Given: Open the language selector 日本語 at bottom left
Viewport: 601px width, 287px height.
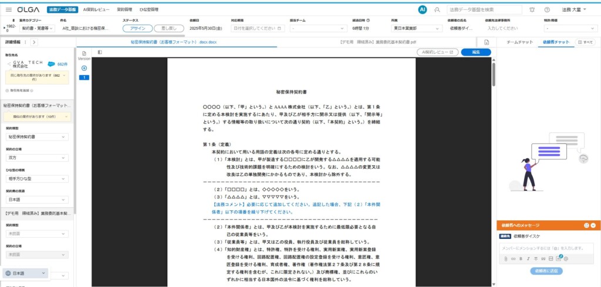Looking at the screenshot, I should click(26, 273).
